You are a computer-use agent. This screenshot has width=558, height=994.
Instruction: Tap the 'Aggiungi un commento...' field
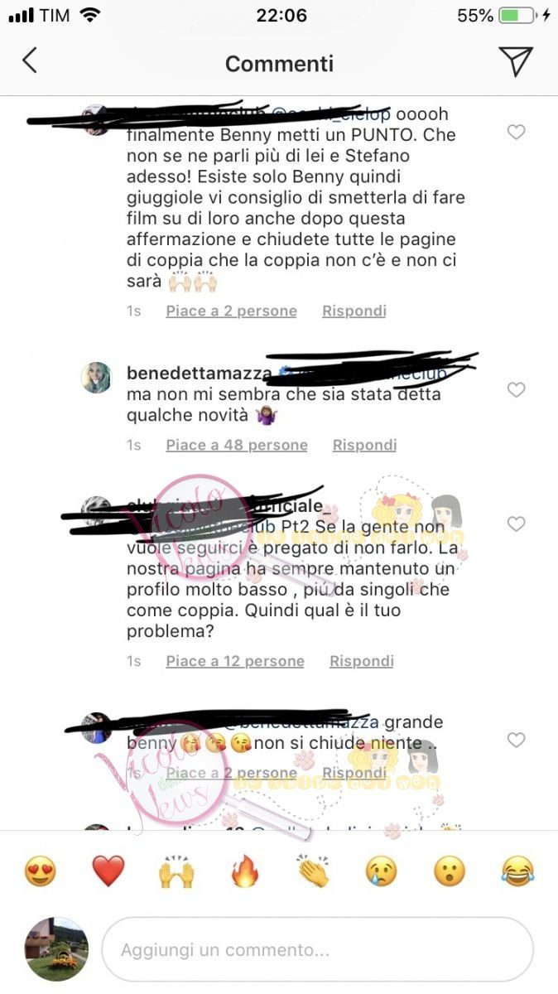pos(318,949)
